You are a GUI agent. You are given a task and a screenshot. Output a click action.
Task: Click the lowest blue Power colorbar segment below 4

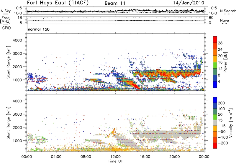(x=215, y=84)
